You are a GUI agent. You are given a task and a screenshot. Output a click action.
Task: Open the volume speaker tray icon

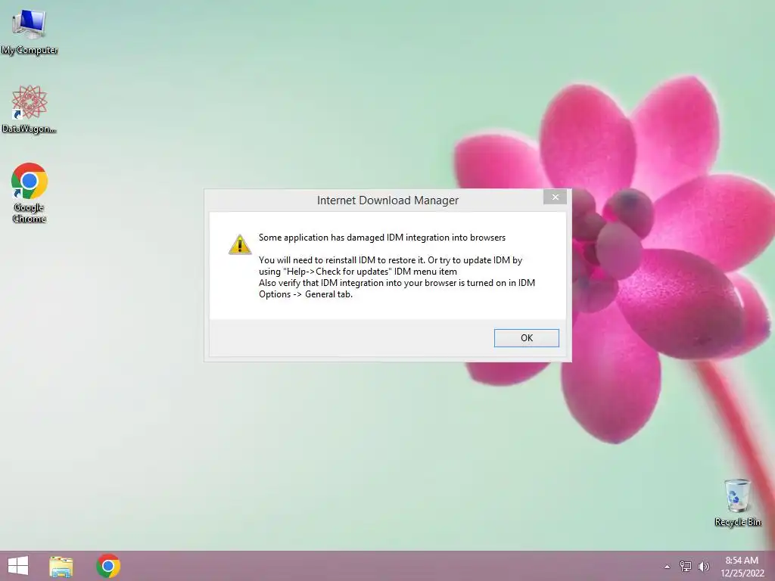pyautogui.click(x=704, y=566)
